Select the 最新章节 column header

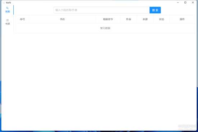pyautogui.click(x=108, y=19)
